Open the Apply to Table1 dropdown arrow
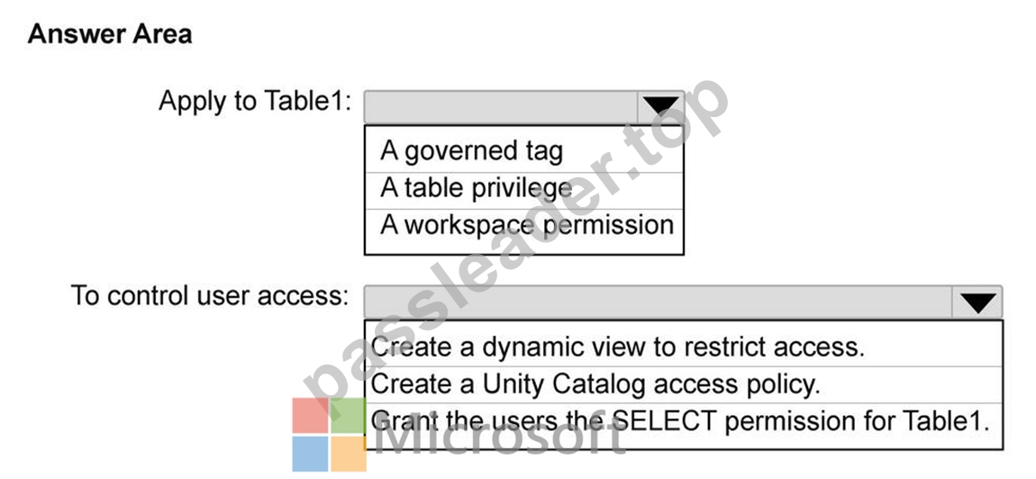This screenshot has height=479, width=1036. [661, 106]
